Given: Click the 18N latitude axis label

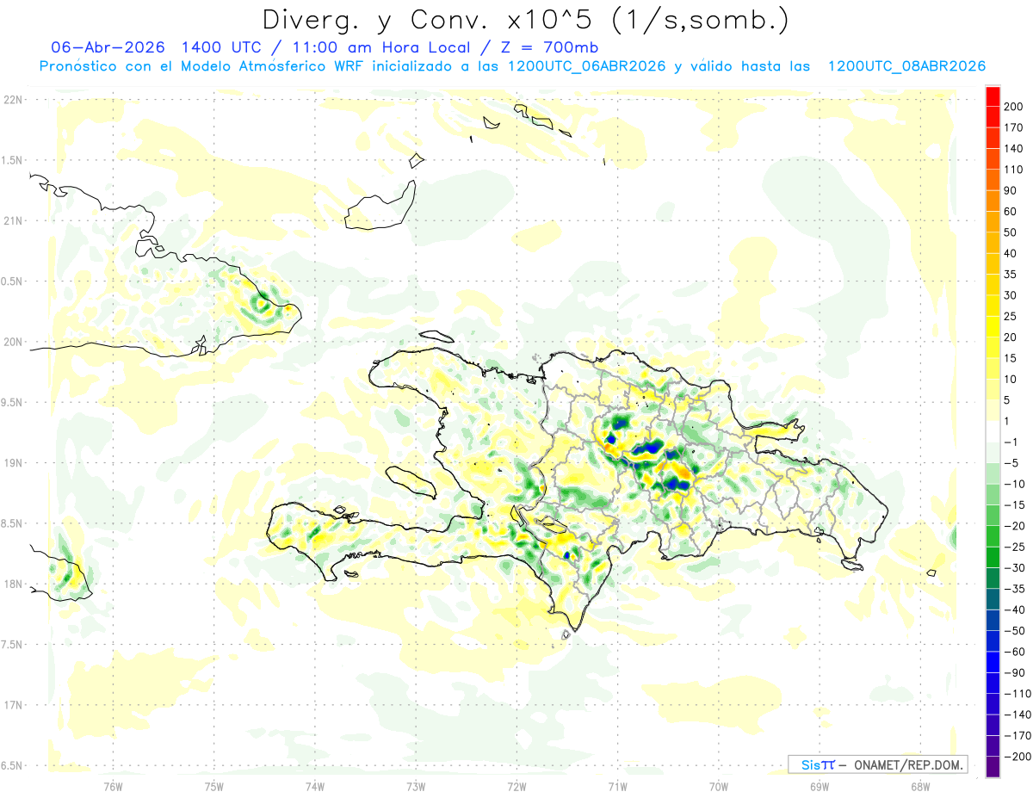Looking at the screenshot, I should 12,584.
